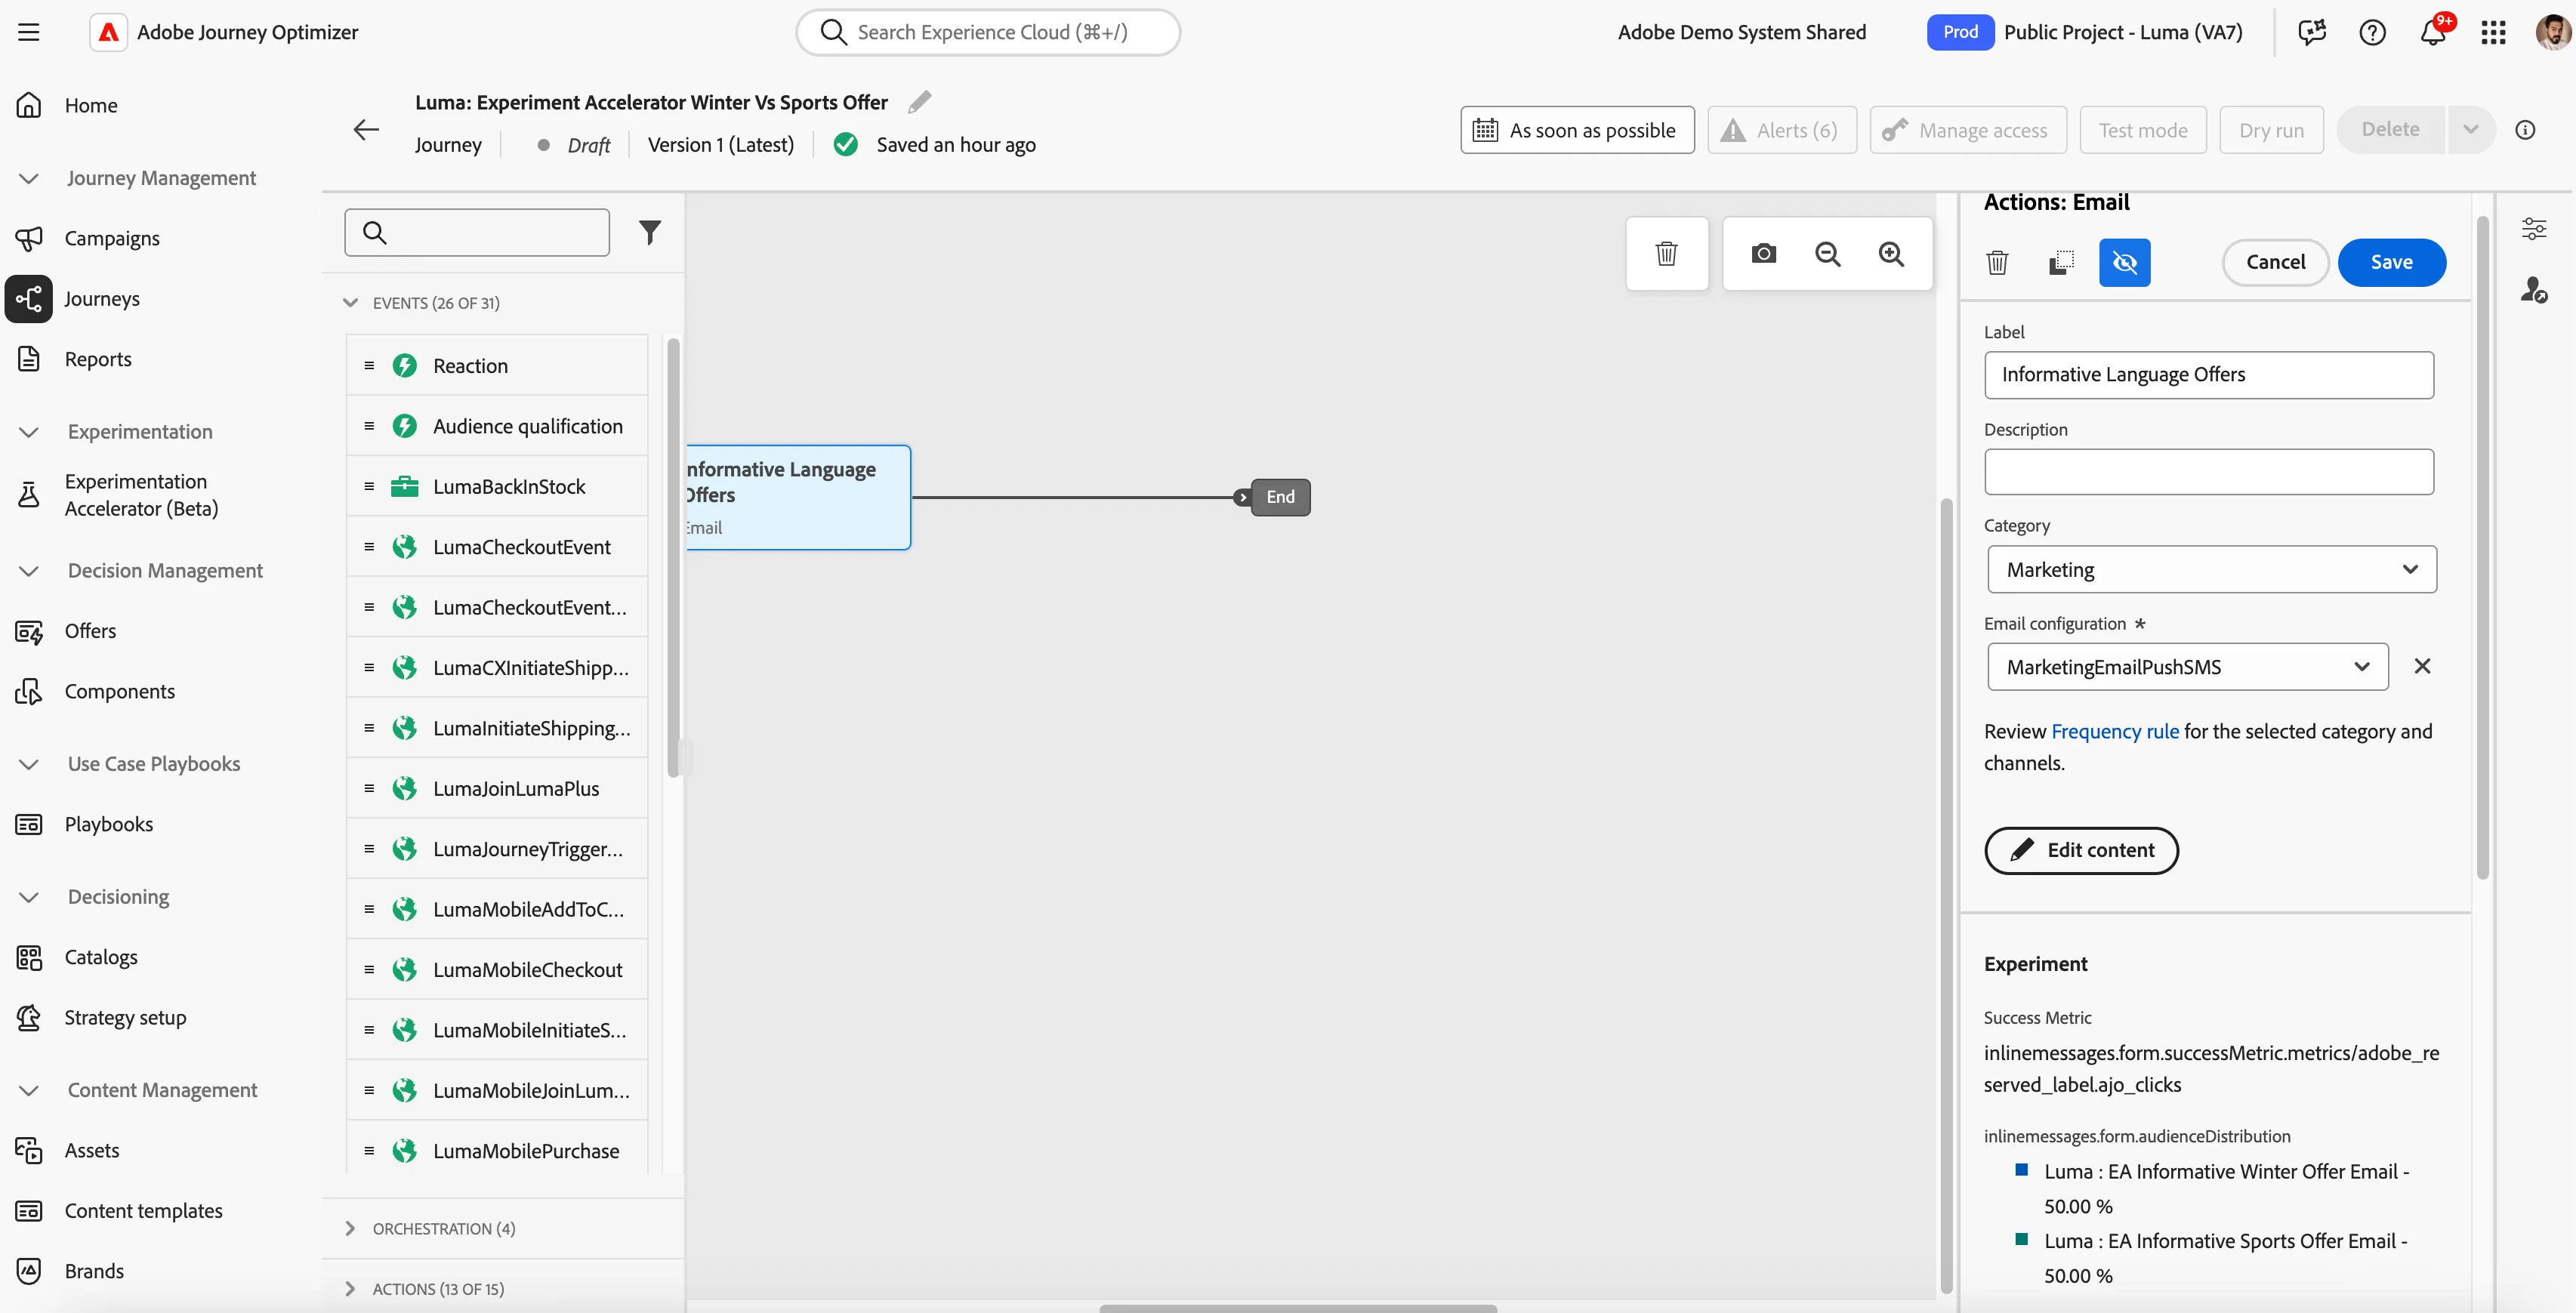This screenshot has height=1313, width=2576.
Task: Open the filter icon in palette
Action: [x=650, y=233]
